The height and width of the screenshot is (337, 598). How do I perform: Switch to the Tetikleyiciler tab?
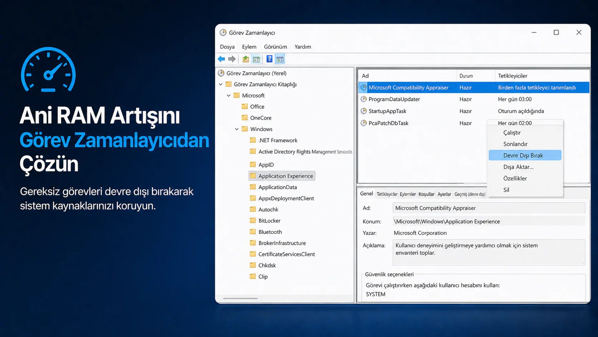387,194
